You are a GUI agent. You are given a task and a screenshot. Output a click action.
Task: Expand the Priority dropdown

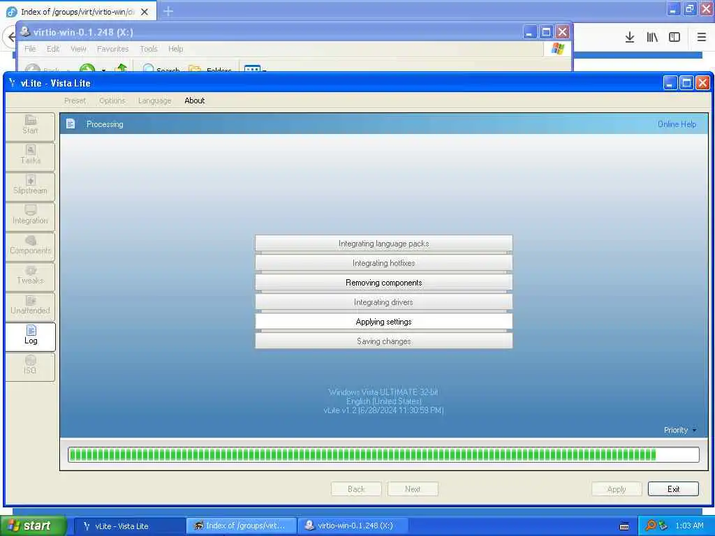[x=680, y=430]
